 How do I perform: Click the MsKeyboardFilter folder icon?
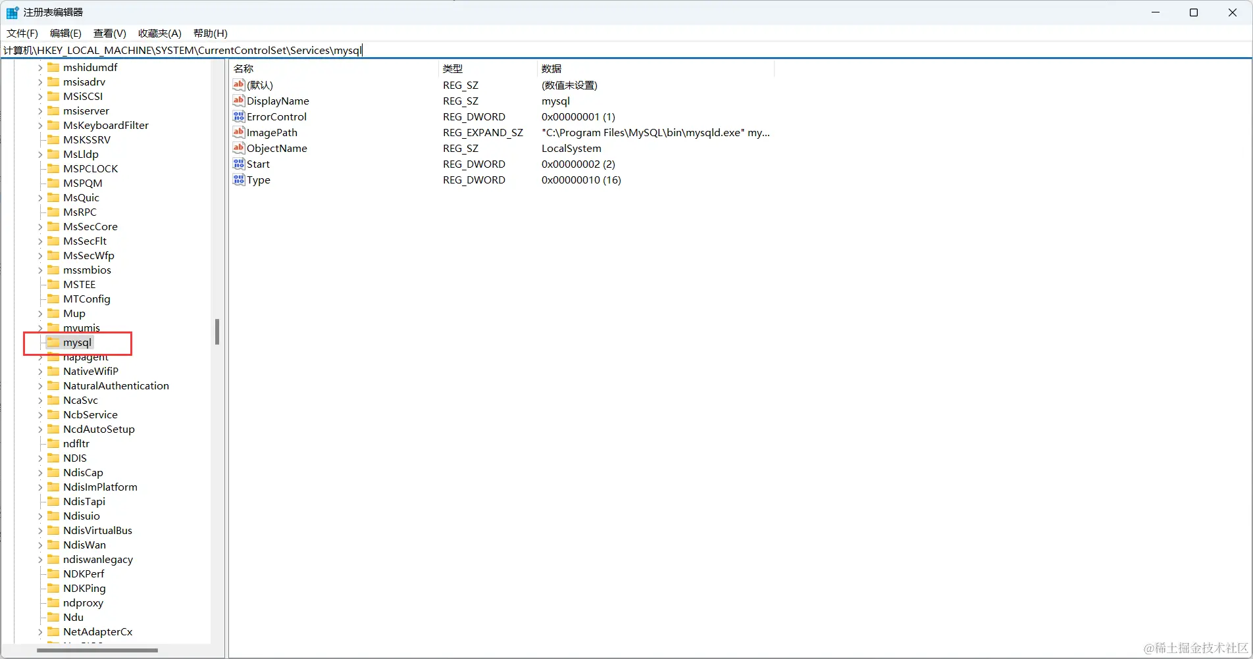(x=53, y=125)
